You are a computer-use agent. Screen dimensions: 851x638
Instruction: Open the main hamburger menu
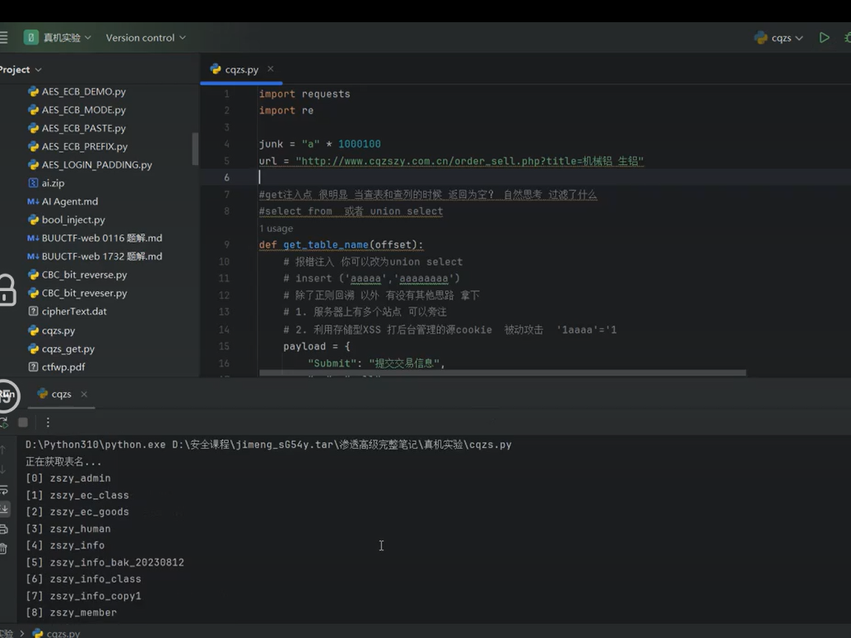tap(4, 37)
